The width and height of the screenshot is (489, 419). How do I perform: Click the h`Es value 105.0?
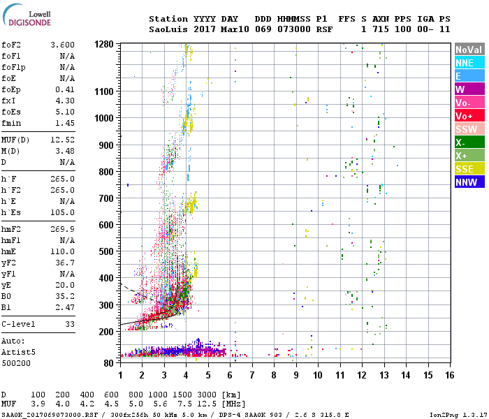click(x=62, y=212)
